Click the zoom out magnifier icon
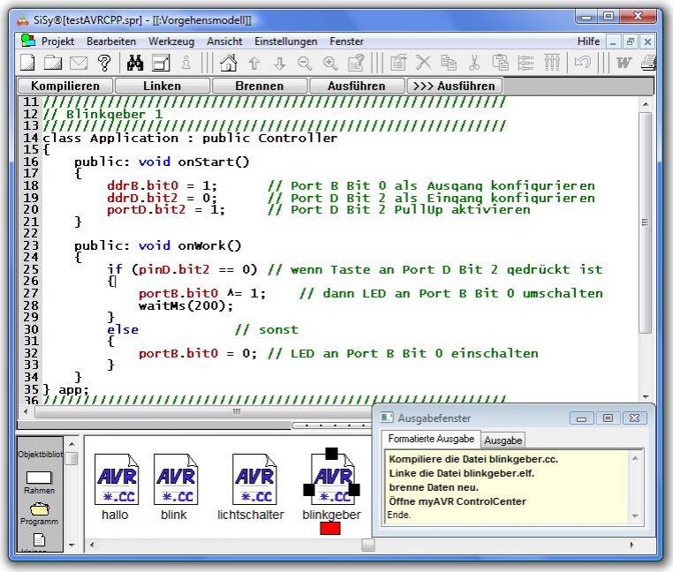Screen dimensions: 673x572 305,63
